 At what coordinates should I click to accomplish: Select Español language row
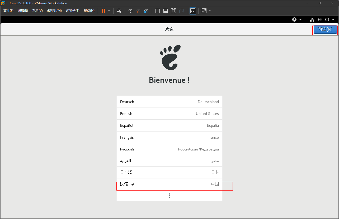(x=169, y=125)
